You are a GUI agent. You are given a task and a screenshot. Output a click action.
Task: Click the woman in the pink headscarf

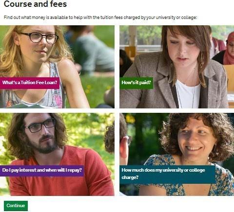tap(228, 49)
